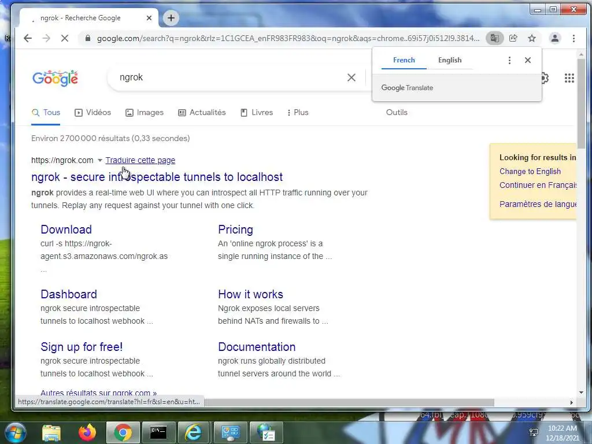Viewport: 592px width, 444px height.
Task: Switch to the Tous results tab
Action: coord(46,113)
